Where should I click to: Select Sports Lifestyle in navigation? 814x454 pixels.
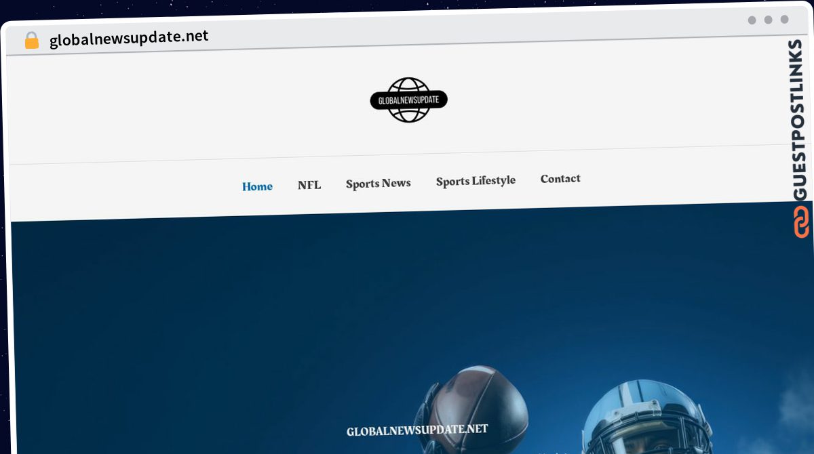tap(476, 181)
